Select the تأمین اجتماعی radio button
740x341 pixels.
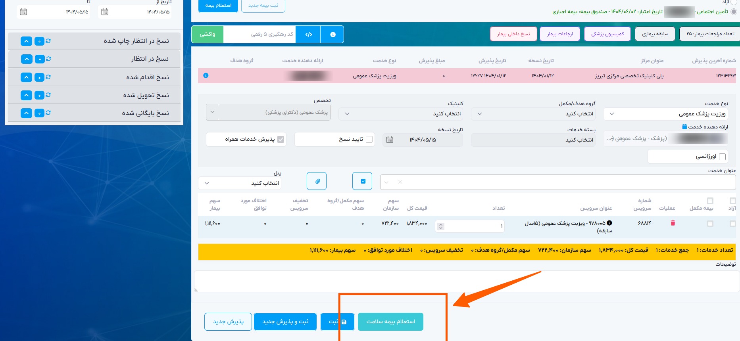click(734, 11)
